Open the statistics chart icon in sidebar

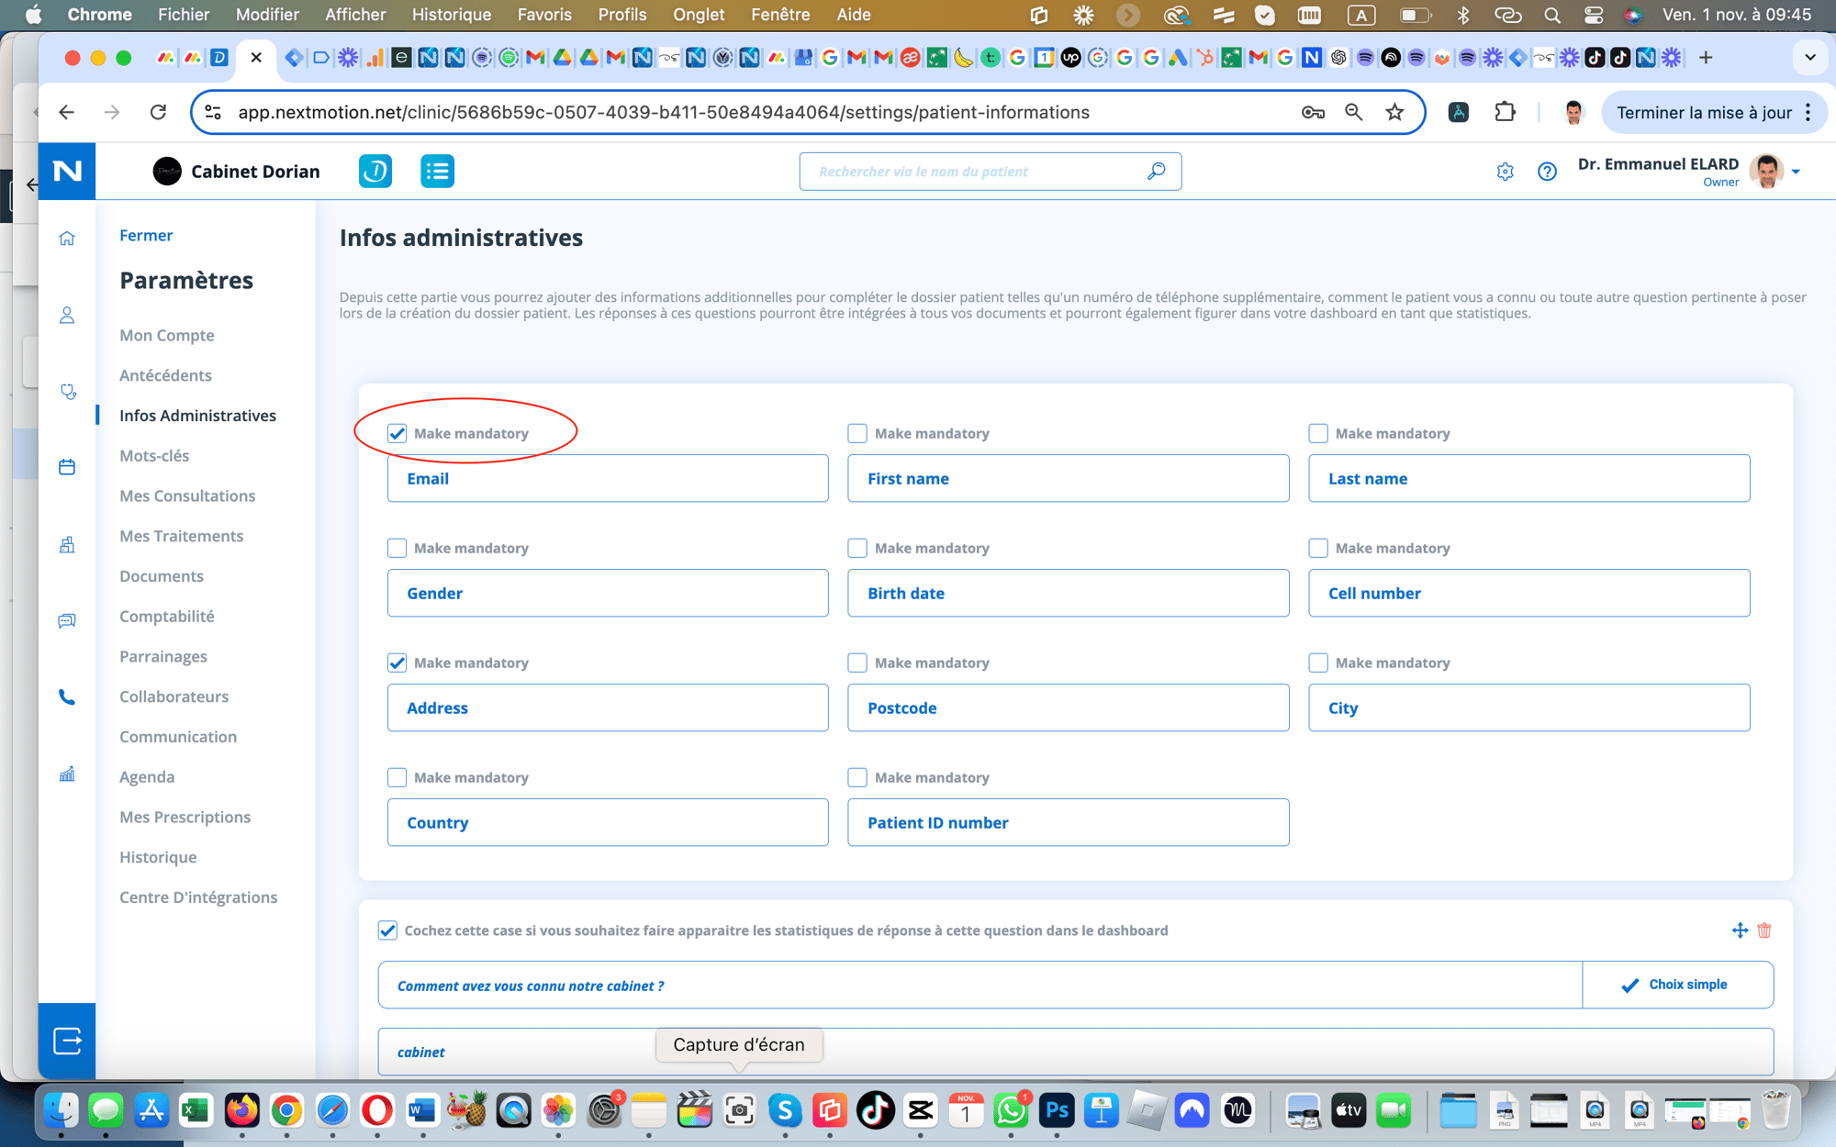click(67, 774)
